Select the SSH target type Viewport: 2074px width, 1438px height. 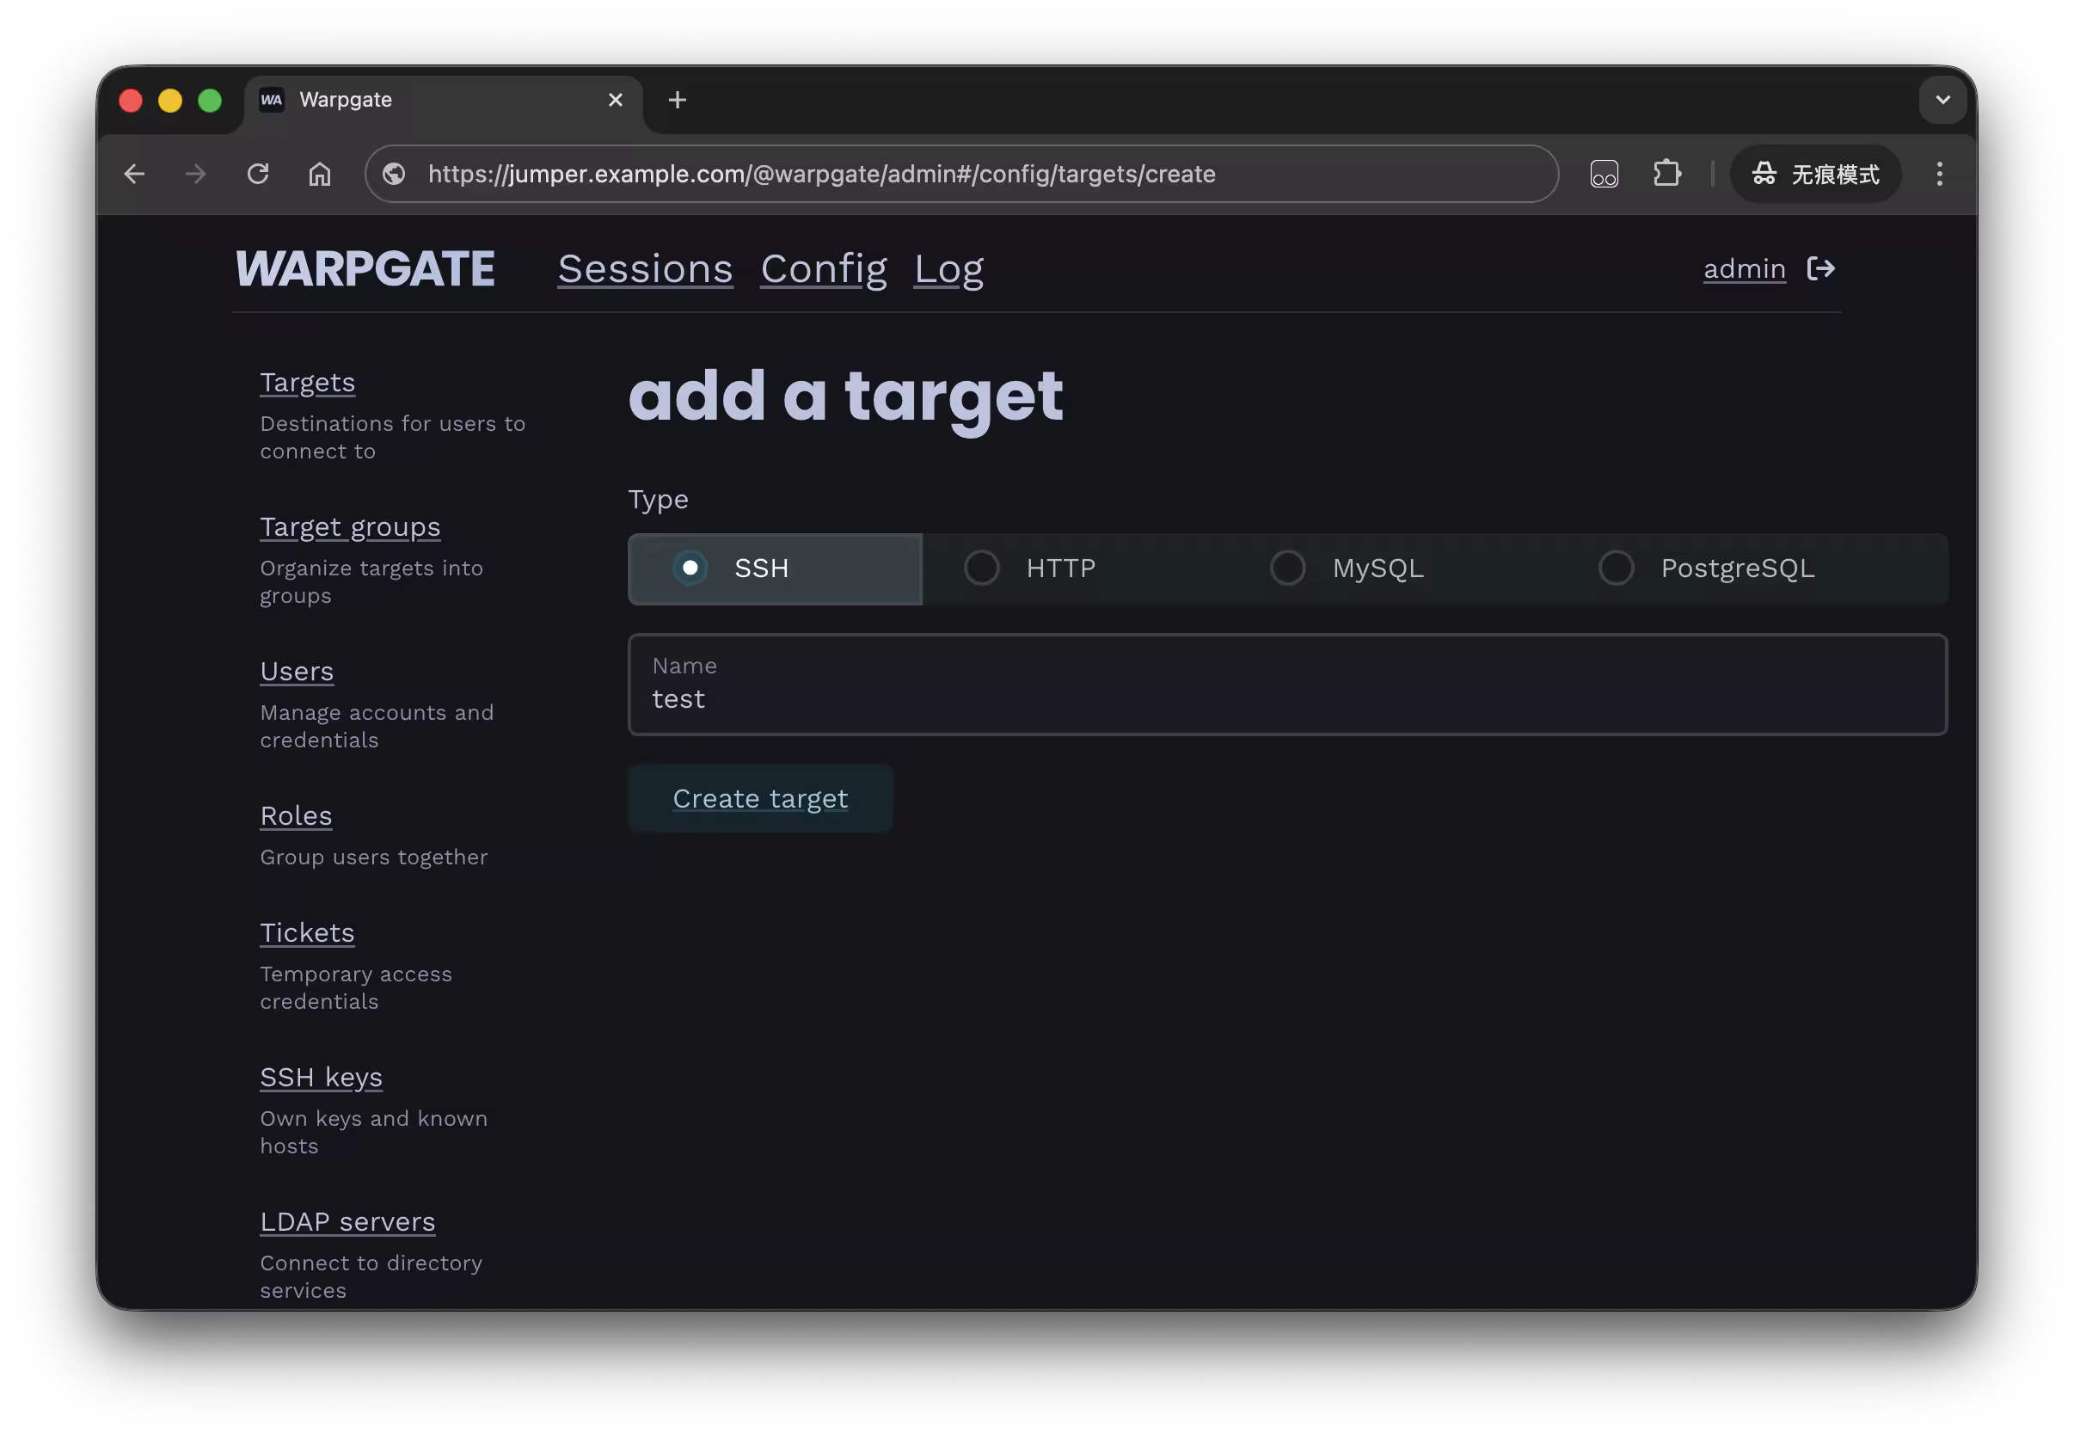tap(775, 568)
